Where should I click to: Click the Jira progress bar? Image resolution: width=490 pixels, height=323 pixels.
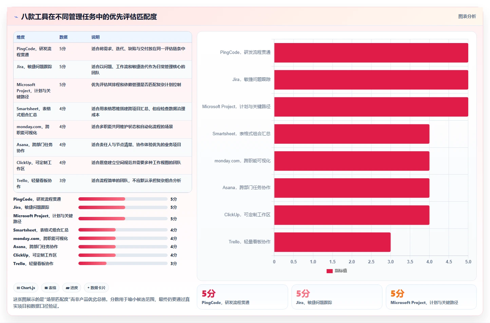(x=123, y=207)
